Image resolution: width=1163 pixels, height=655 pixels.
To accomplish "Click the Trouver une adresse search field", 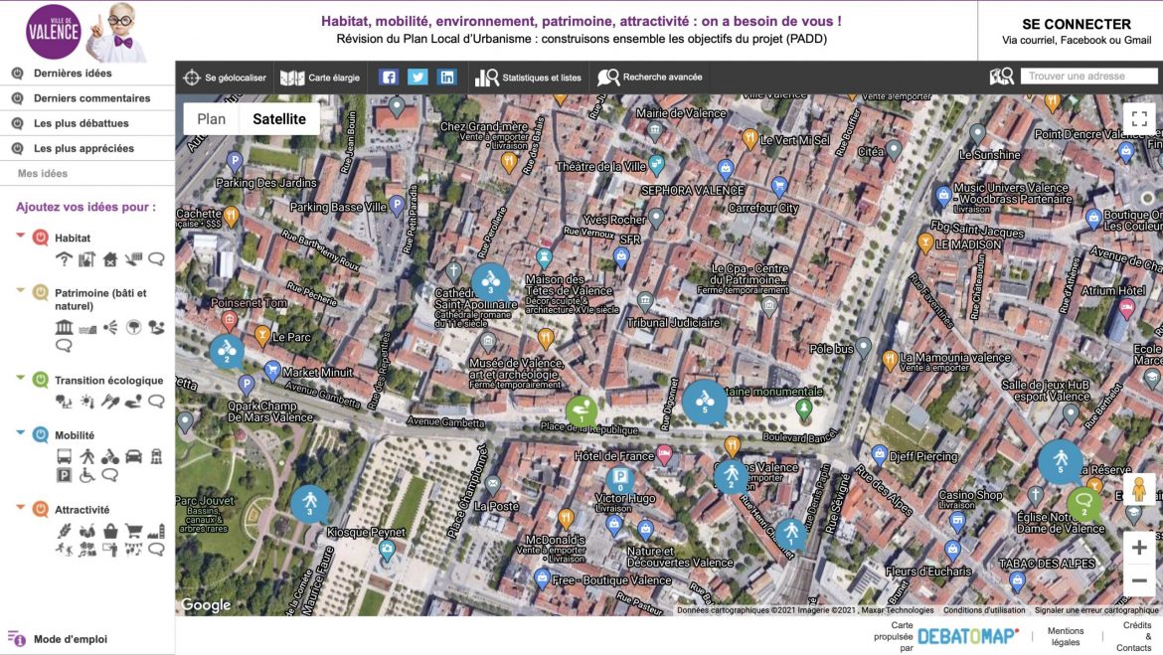I will pos(1088,77).
